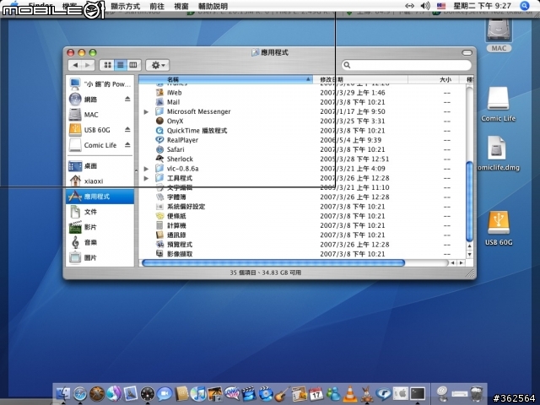Viewport: 540px width, 405px height.
Task: Open Address Book in the Dock
Action: coord(181,393)
